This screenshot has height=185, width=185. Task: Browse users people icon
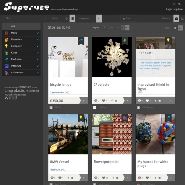click(x=182, y=18)
